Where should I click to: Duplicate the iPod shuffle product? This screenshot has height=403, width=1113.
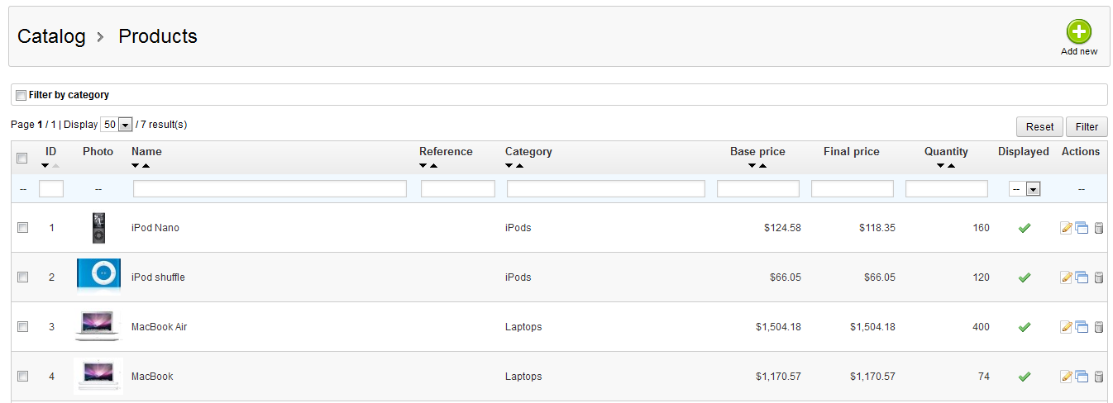(x=1082, y=277)
